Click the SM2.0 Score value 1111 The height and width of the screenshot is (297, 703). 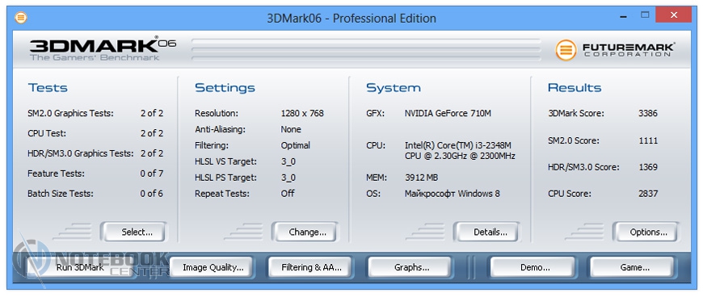tap(648, 140)
